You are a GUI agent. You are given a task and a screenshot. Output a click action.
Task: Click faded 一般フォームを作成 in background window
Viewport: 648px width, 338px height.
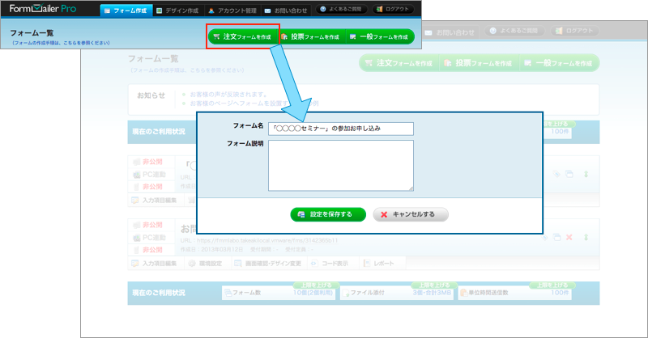coord(558,63)
